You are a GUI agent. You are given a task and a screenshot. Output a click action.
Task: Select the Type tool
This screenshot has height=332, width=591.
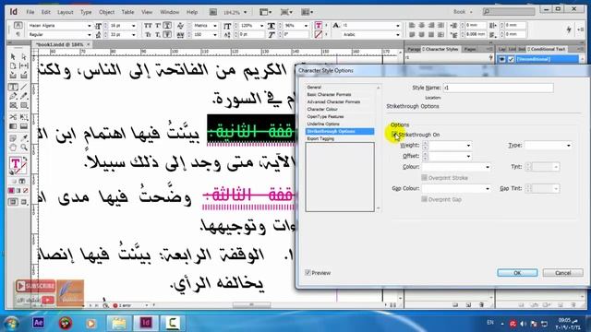(x=13, y=87)
